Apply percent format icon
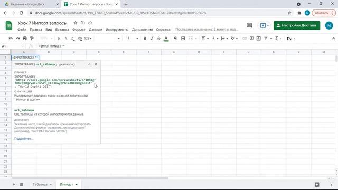The height and width of the screenshot is (190, 338). click(66, 39)
